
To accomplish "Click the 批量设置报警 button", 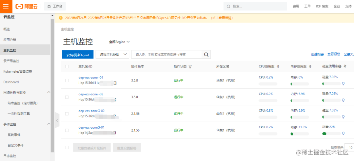I will click(127, 148).
